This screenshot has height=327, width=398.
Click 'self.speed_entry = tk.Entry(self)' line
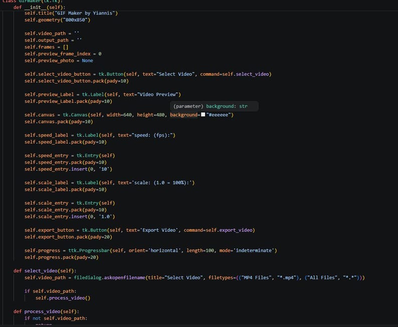tap(70, 155)
